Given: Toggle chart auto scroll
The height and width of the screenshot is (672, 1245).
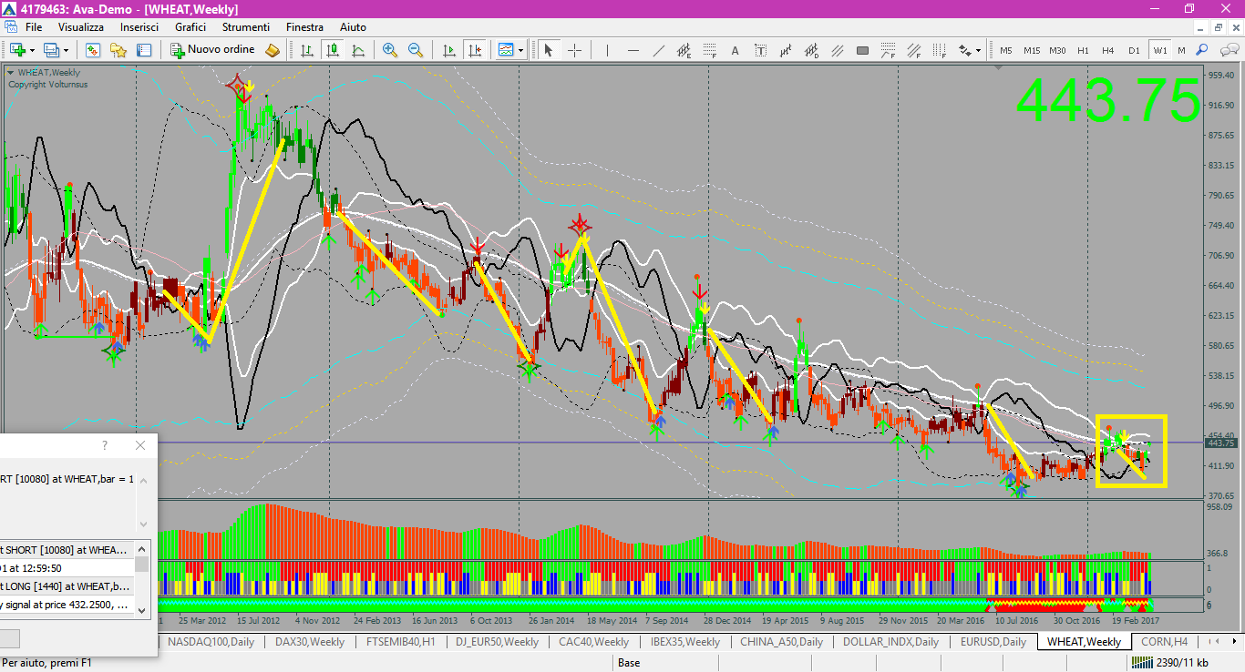Looking at the screenshot, I should coord(448,50).
